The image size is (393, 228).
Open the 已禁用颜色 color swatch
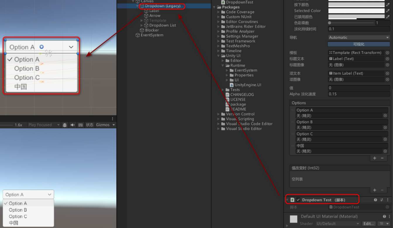tap(356, 17)
